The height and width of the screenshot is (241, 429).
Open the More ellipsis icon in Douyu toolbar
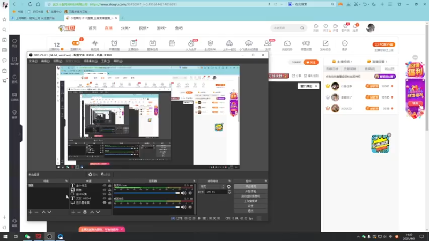click(x=345, y=43)
